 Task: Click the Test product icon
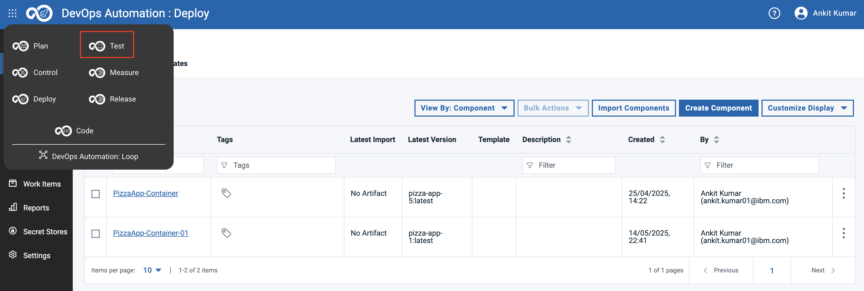pos(97,46)
